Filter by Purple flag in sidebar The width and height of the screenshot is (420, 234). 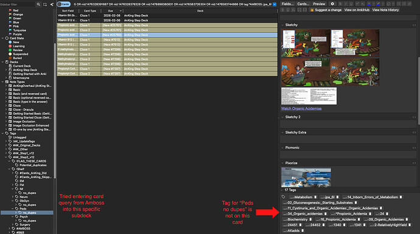[18, 34]
